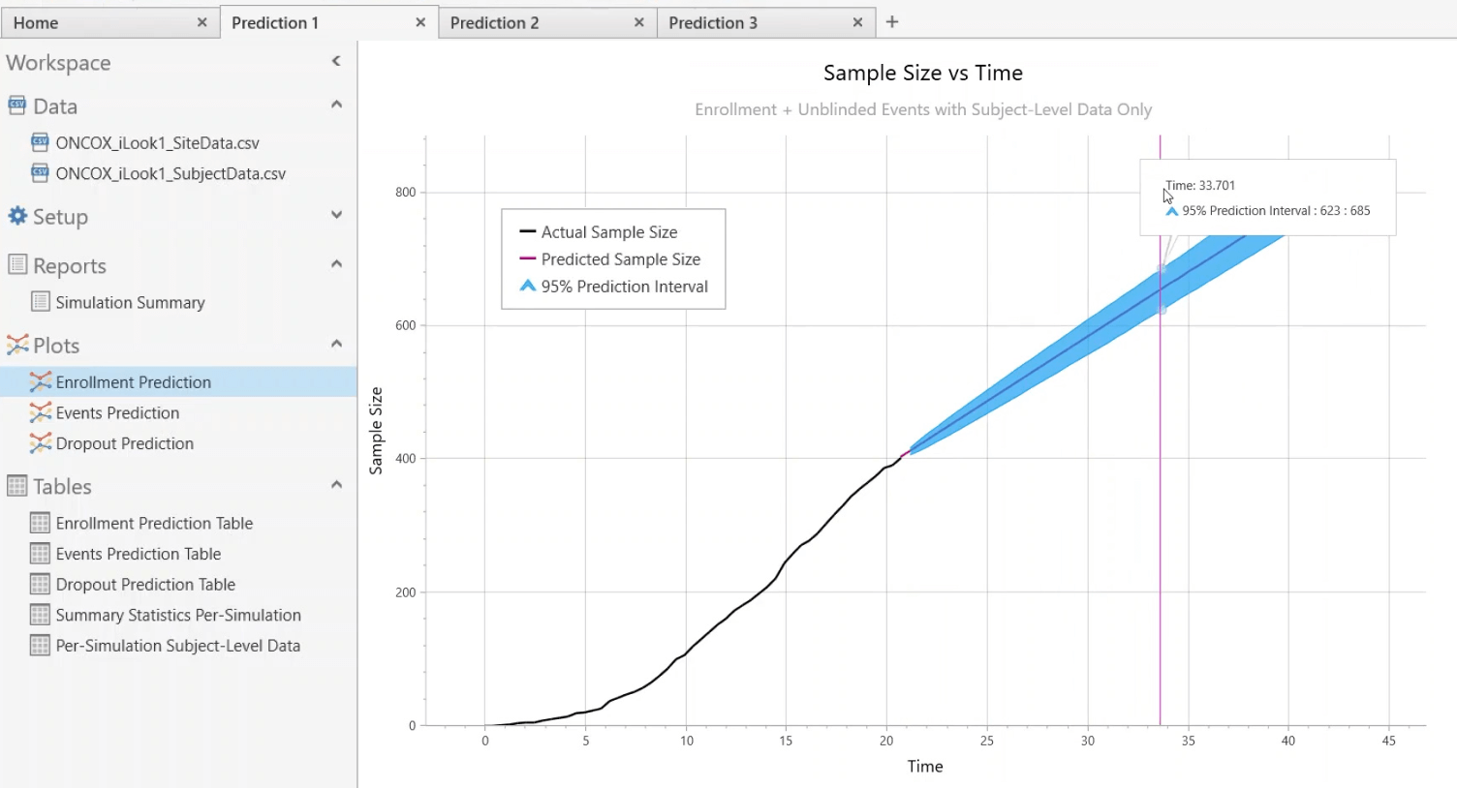Viewport: 1457px width, 788px height.
Task: Select the Summary Statistics Per-Simulation table icon
Action: 39,615
